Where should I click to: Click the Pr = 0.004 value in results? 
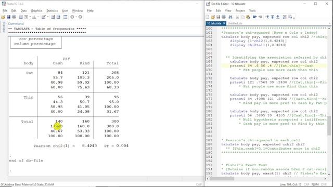116,146
